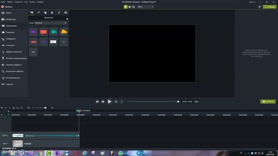This screenshot has height=156, width=278.
Task: Select the arrow edit mode tool
Action: 126,7
